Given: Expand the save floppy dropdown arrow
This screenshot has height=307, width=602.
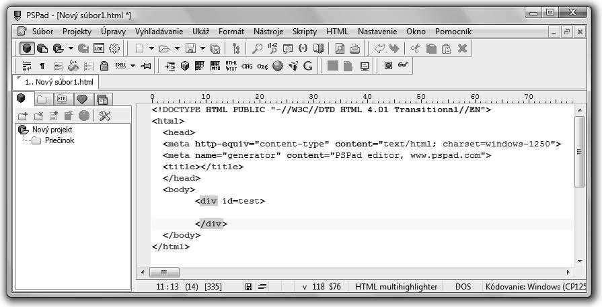Looking at the screenshot, I should 202,48.
